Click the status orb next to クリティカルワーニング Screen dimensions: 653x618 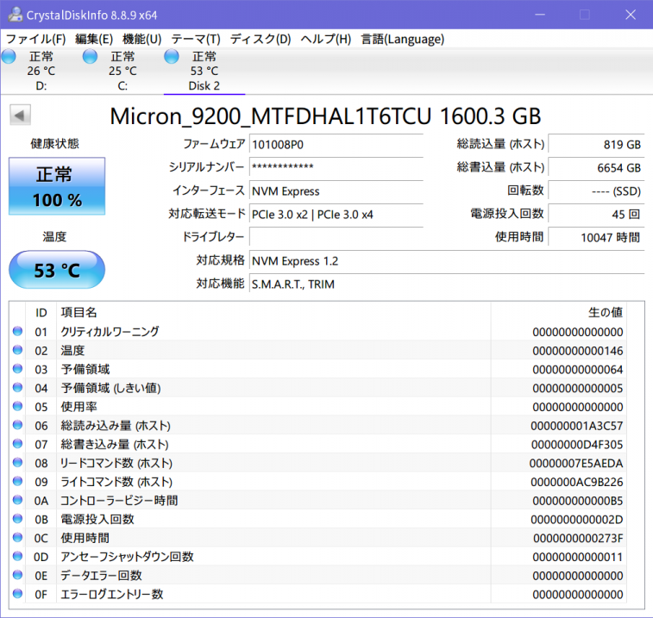point(18,332)
